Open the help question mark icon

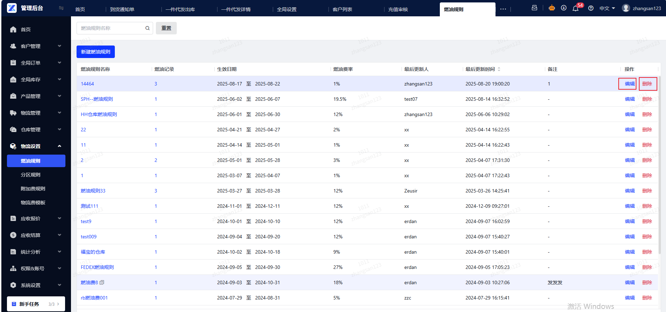(591, 8)
